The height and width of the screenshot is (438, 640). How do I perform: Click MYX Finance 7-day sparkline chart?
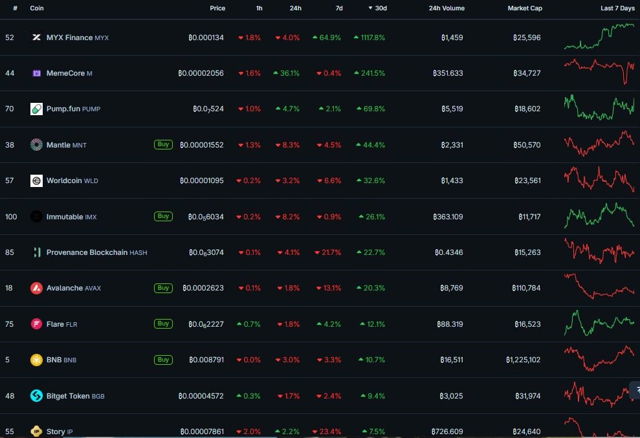[599, 37]
